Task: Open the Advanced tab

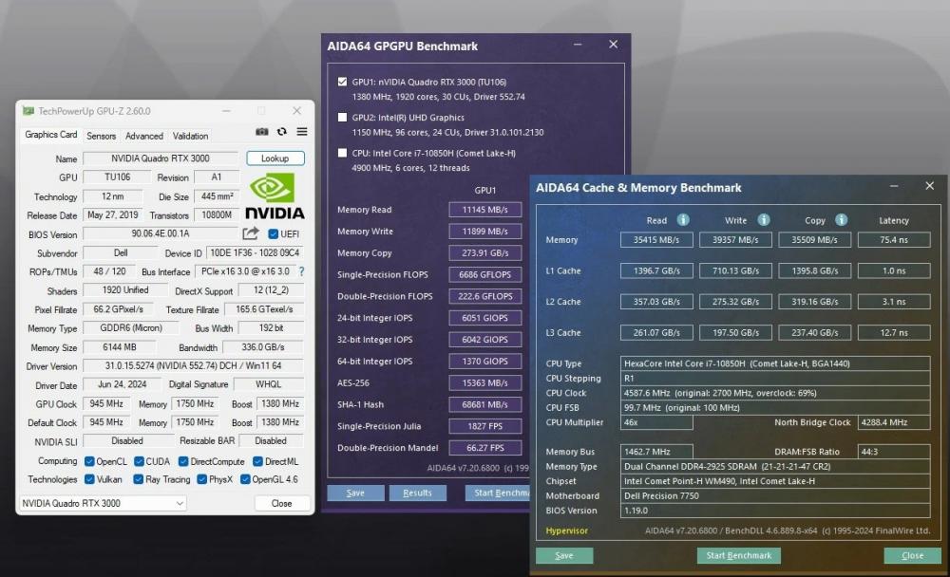Action: point(144,136)
